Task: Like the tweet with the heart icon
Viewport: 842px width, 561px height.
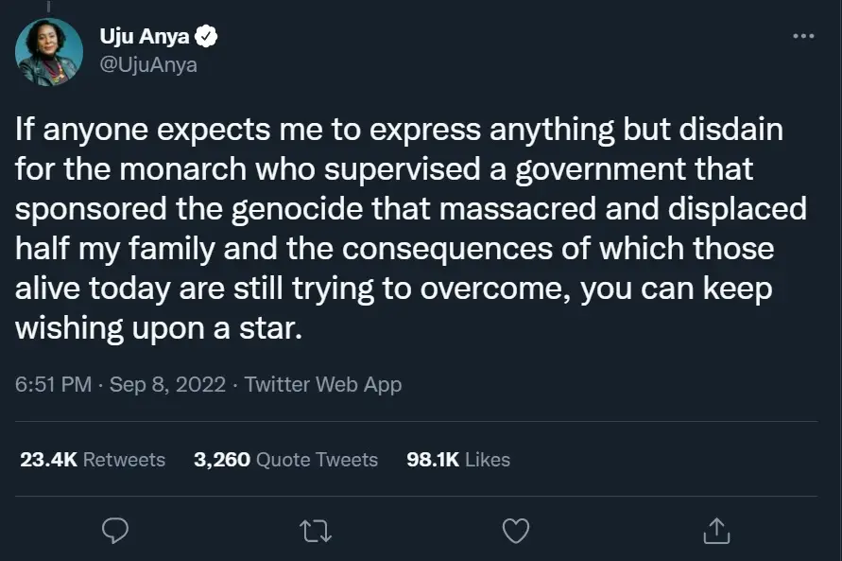Action: [515, 531]
